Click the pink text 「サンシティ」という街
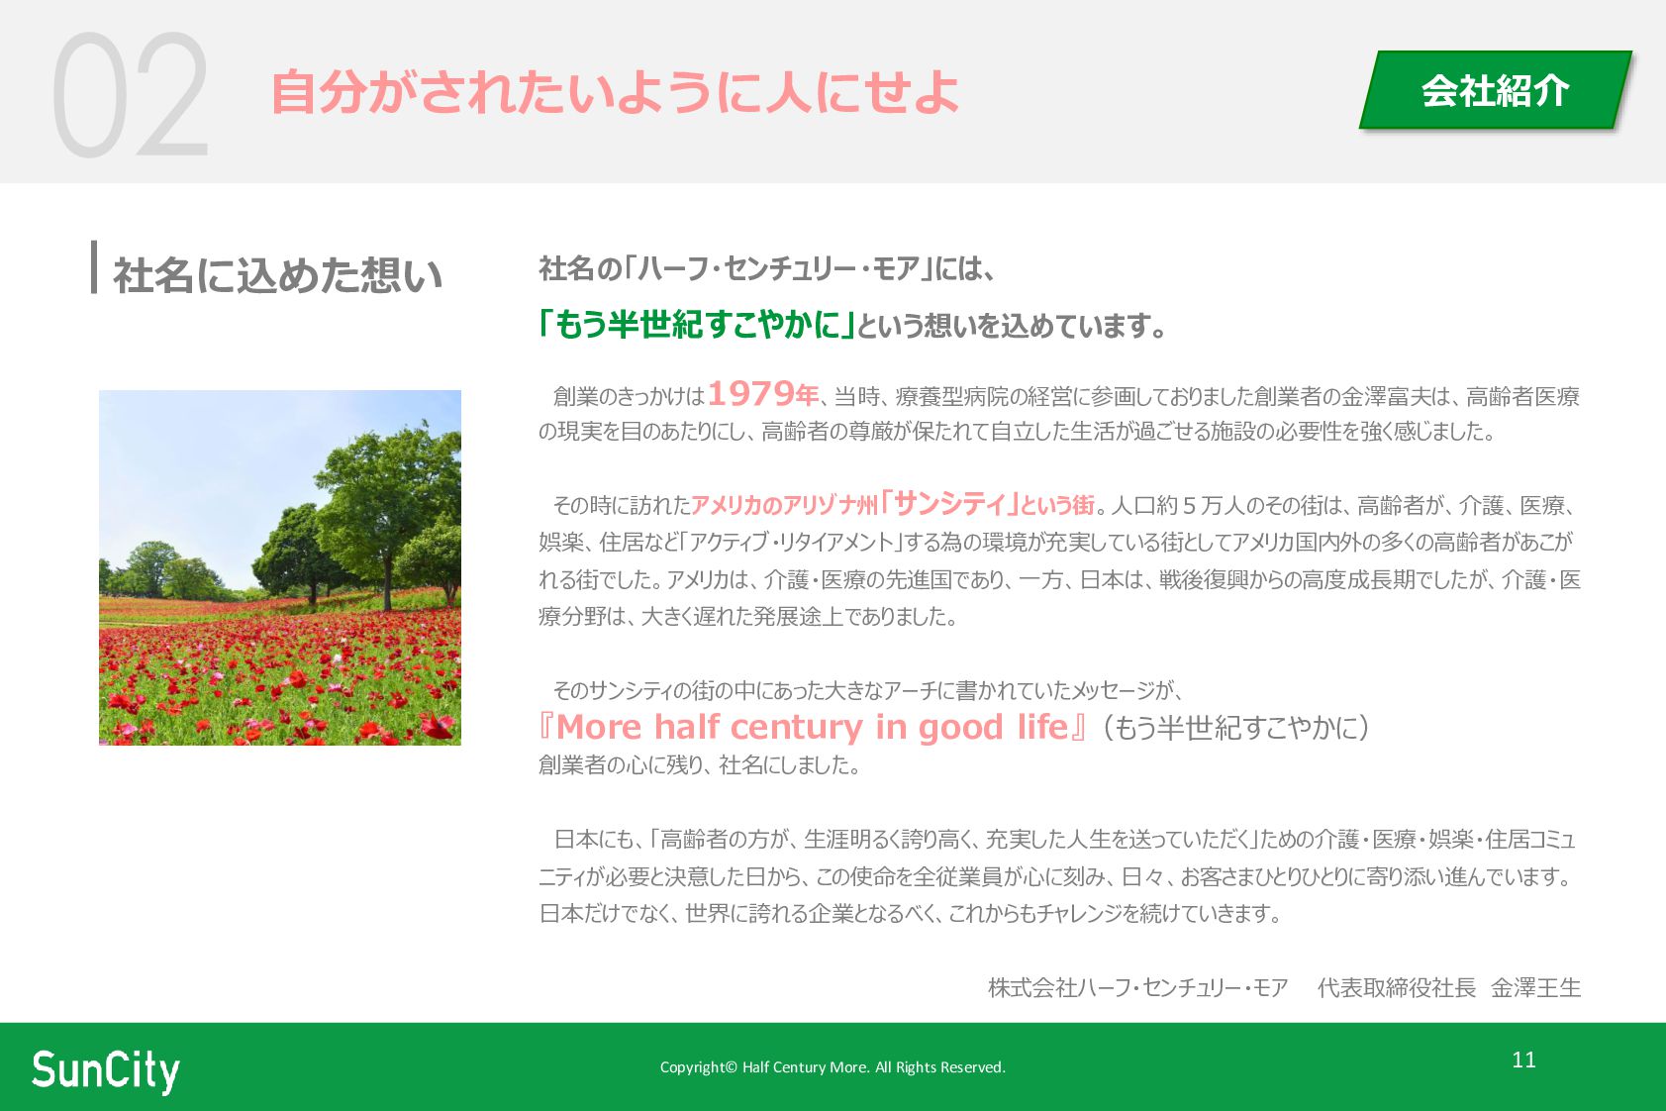The width and height of the screenshot is (1666, 1111). tap(986, 503)
